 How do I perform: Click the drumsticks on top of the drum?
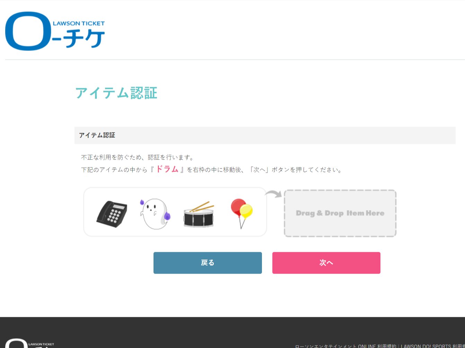(x=201, y=206)
